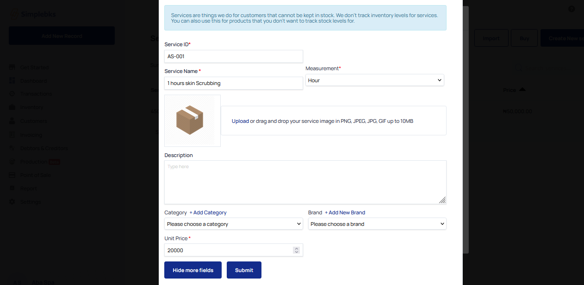Image resolution: width=584 pixels, height=285 pixels.
Task: Click the box service image thumbnail
Action: [x=193, y=121]
